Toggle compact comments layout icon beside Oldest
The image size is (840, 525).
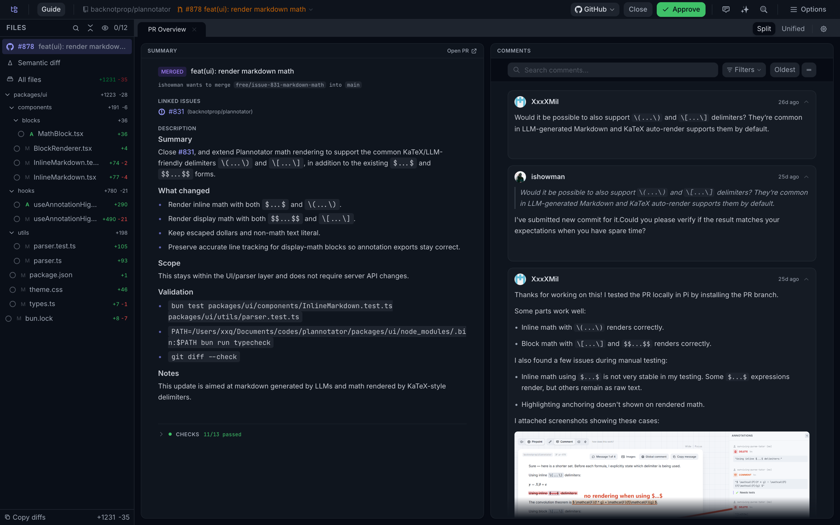(x=809, y=70)
